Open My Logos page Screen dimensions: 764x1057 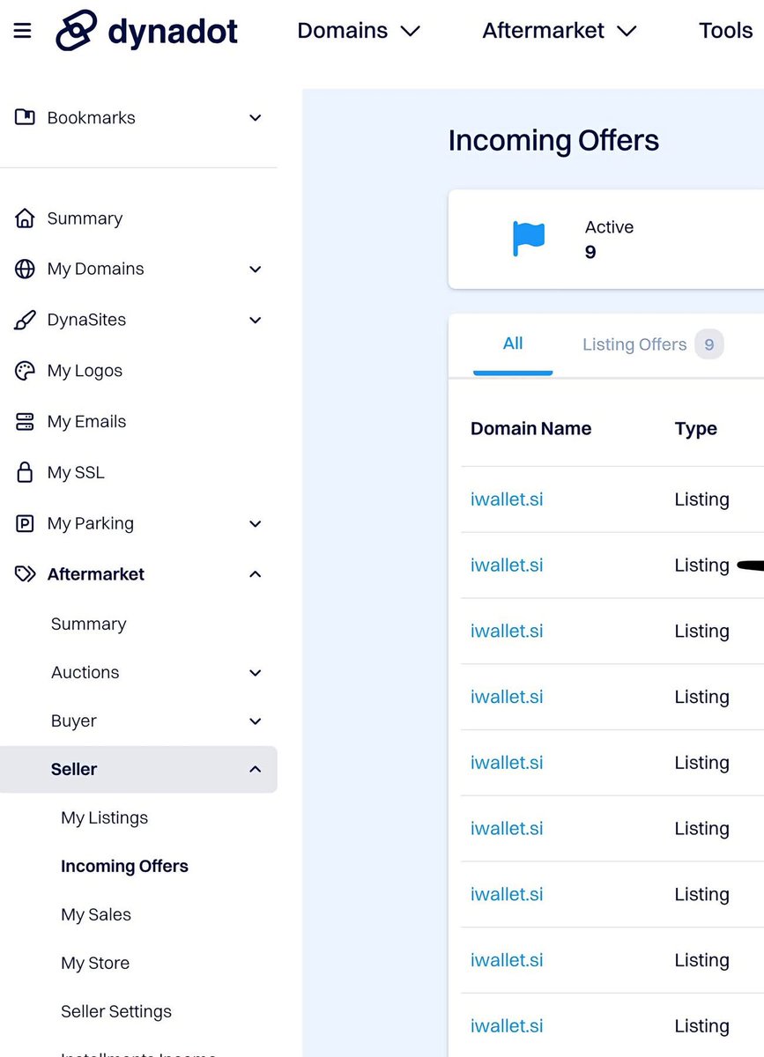point(85,371)
